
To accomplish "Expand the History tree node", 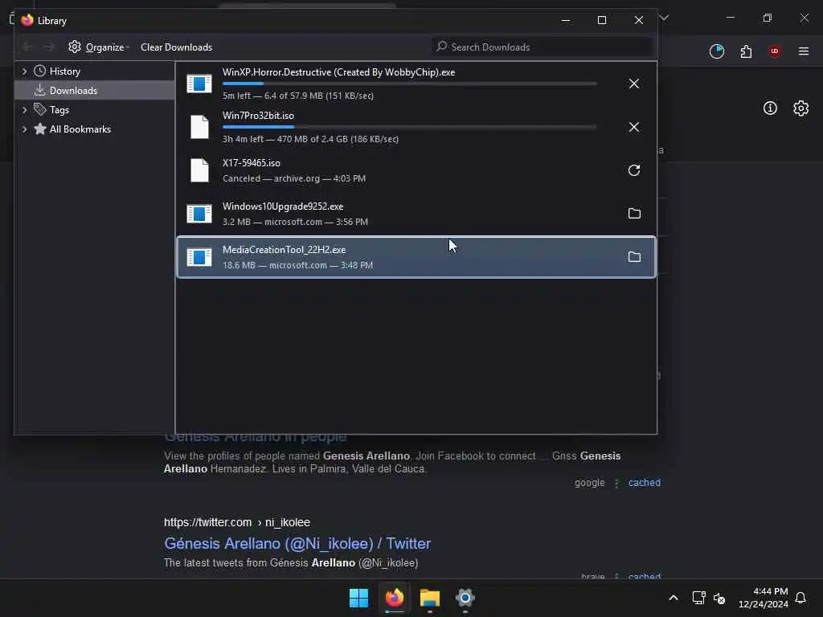I will point(24,72).
